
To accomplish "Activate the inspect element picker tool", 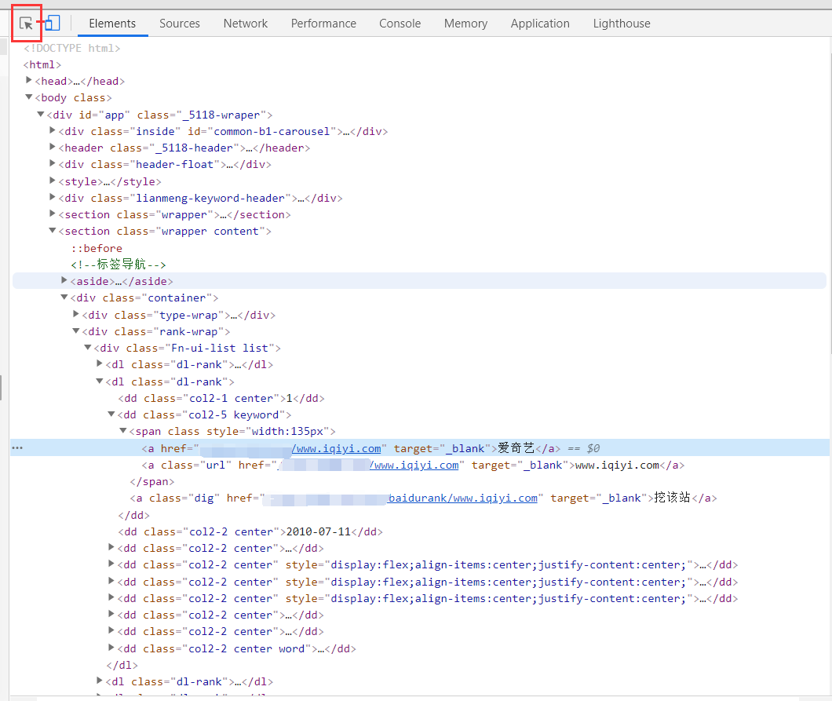I will click(x=25, y=24).
